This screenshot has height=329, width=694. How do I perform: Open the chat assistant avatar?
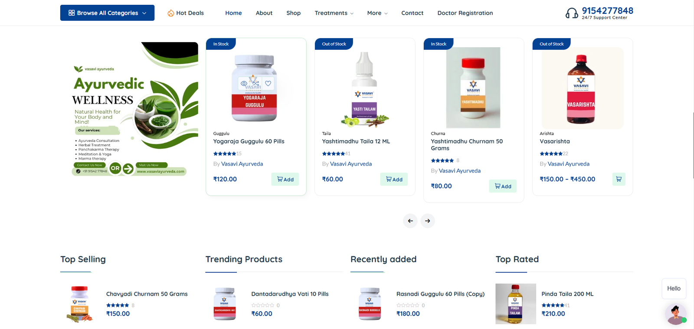675,314
